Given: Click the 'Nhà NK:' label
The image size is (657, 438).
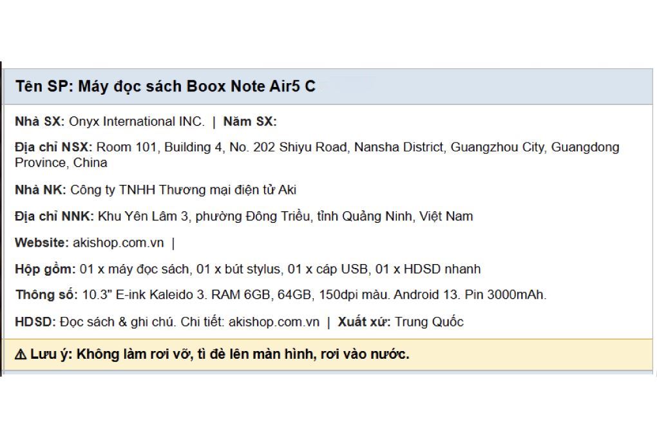Looking at the screenshot, I should [41, 190].
